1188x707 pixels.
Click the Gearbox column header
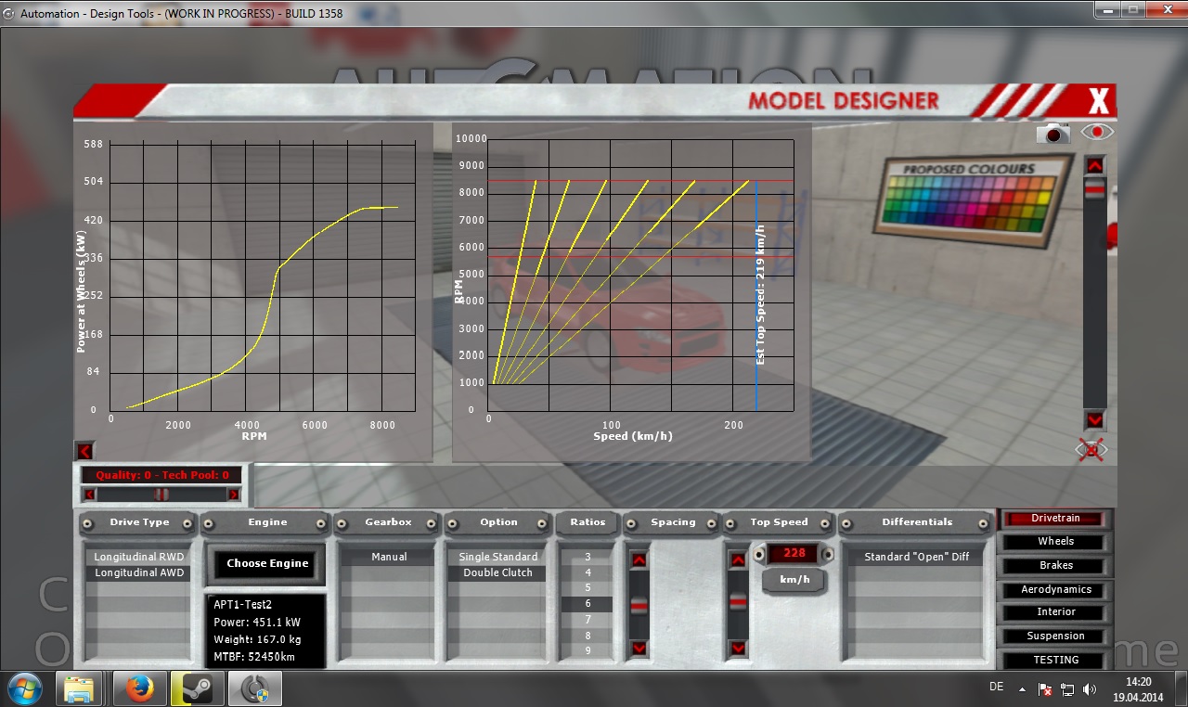click(x=388, y=522)
